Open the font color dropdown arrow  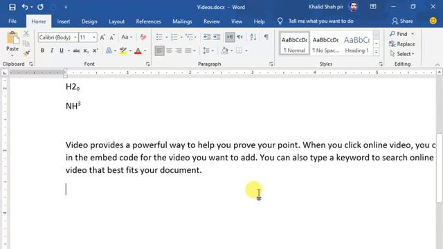click(145, 50)
